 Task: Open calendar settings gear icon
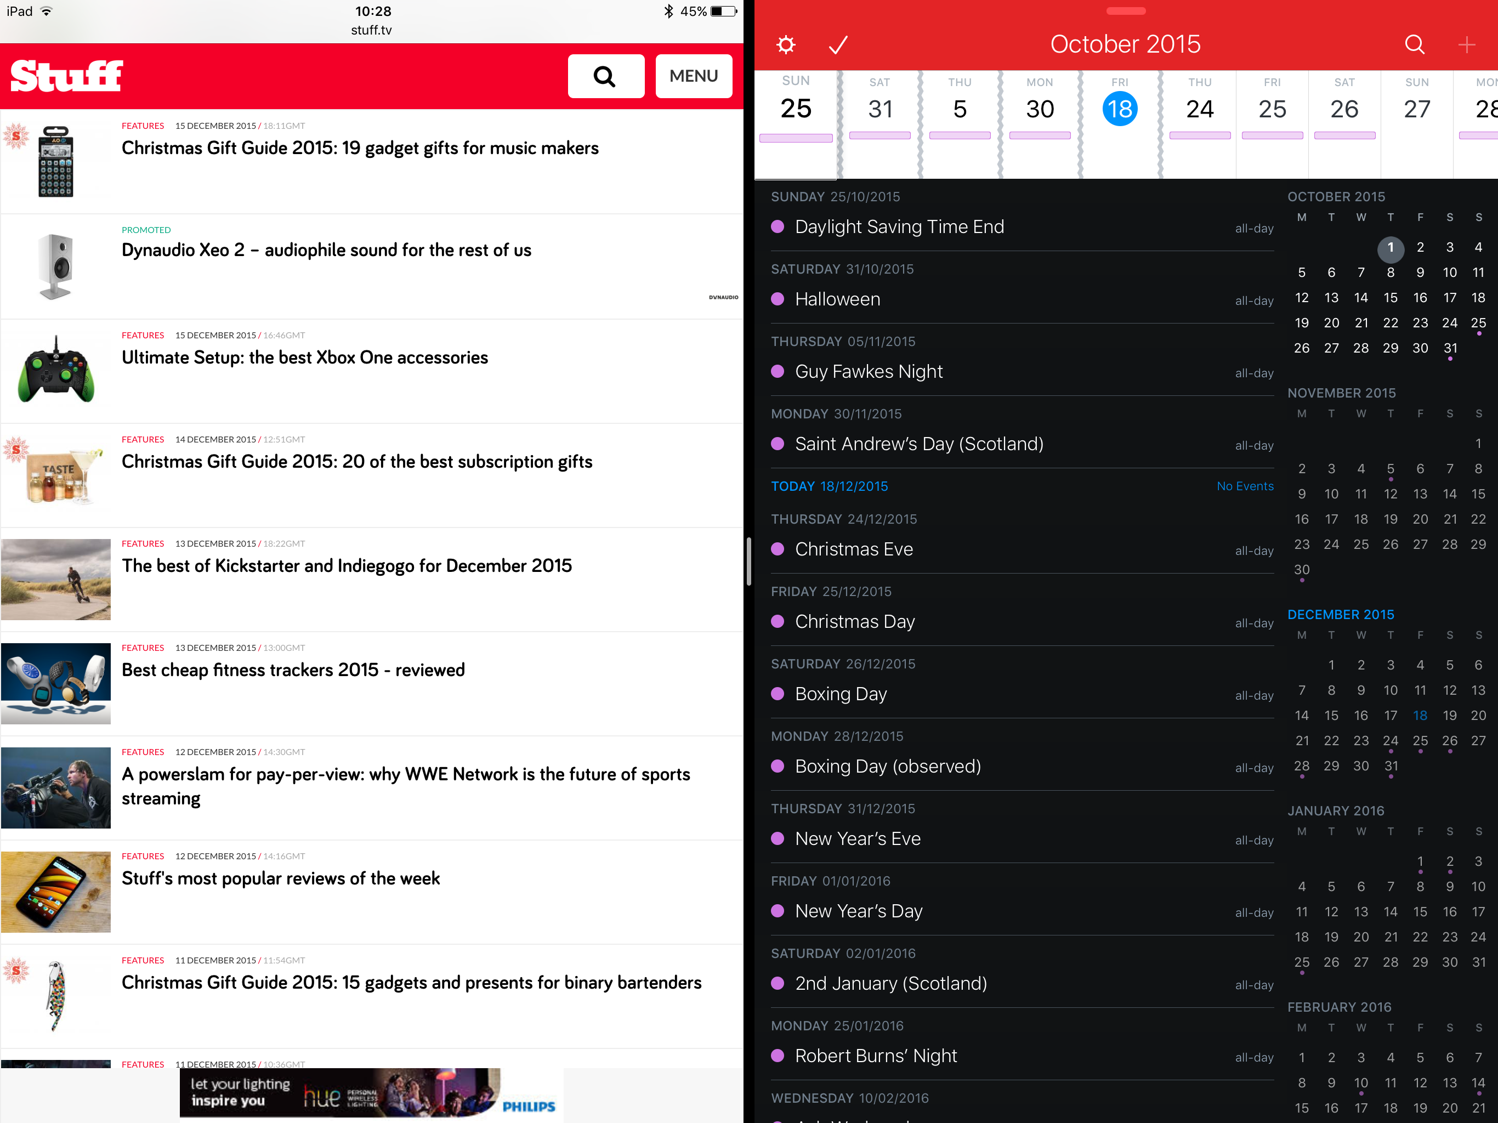786,44
